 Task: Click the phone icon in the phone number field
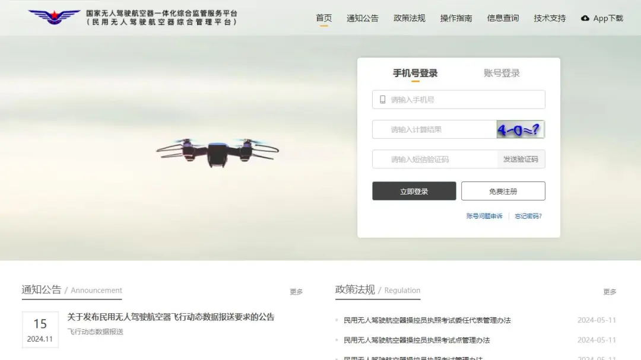pyautogui.click(x=382, y=99)
